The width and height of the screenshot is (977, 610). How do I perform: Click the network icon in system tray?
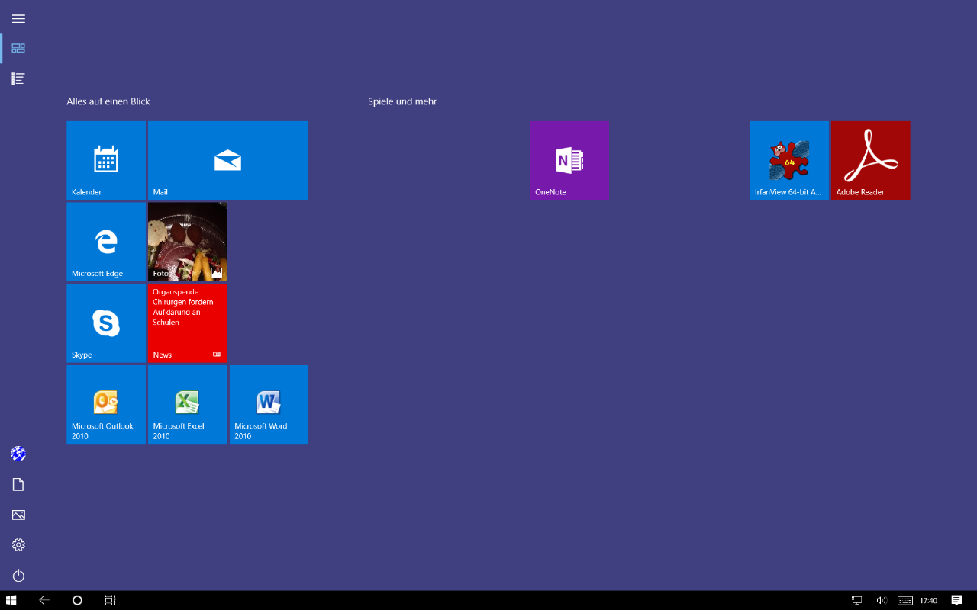[x=857, y=601]
